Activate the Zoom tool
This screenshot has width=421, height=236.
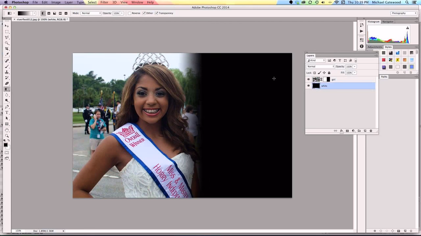point(7,136)
